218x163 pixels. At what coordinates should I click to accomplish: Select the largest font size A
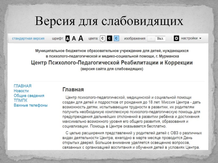pos(81,38)
